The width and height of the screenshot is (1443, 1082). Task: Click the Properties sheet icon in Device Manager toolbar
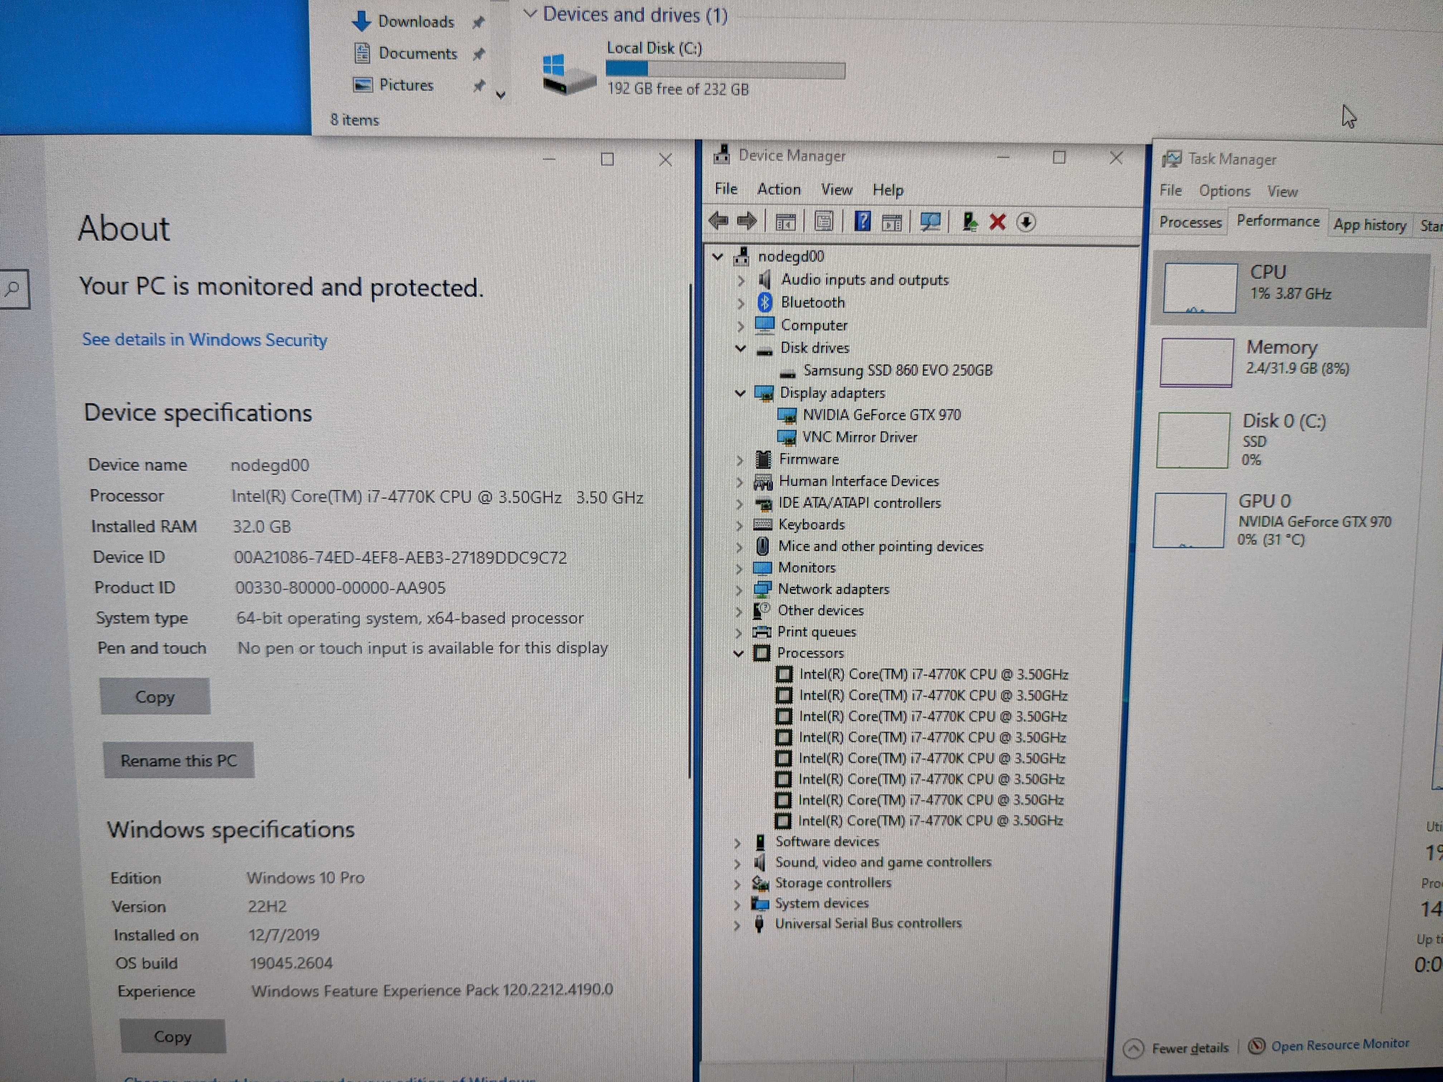[x=824, y=222]
